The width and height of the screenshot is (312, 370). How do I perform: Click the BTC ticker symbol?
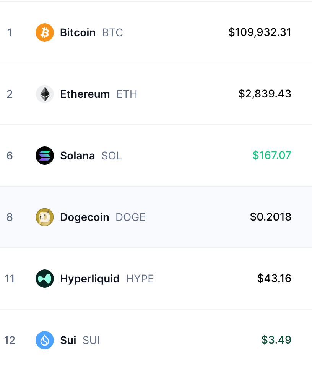pos(112,32)
